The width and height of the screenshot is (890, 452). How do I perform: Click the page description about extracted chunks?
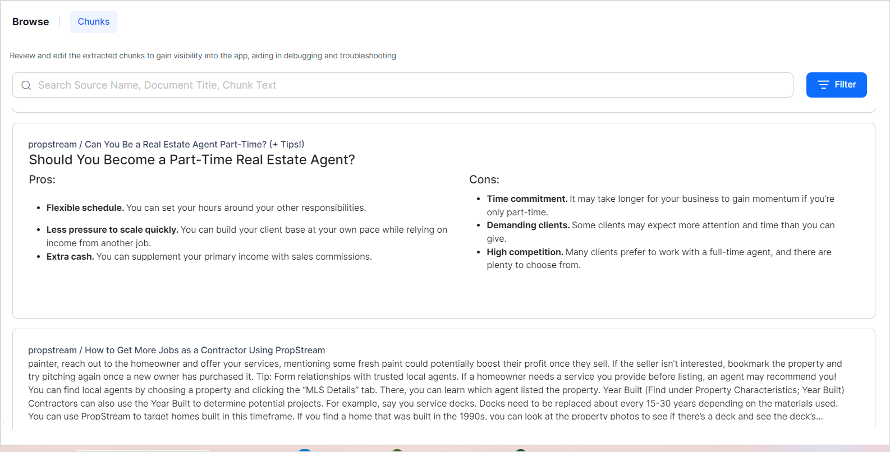tap(203, 56)
